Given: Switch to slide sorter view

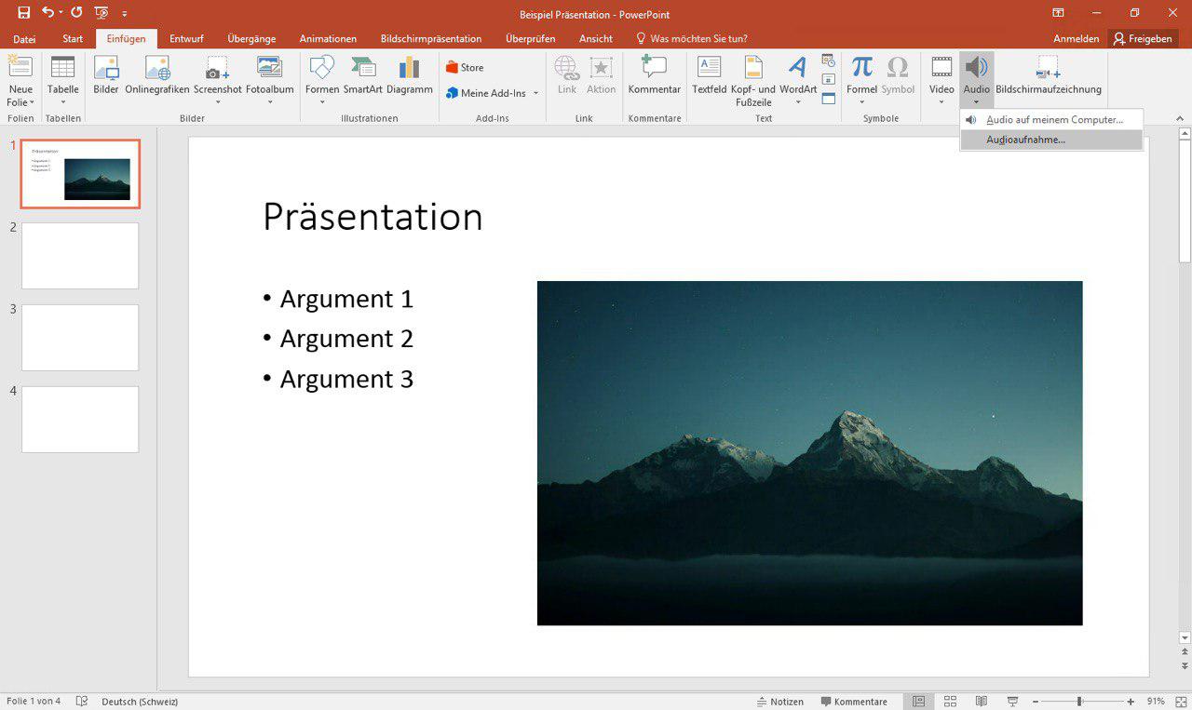Looking at the screenshot, I should point(950,702).
